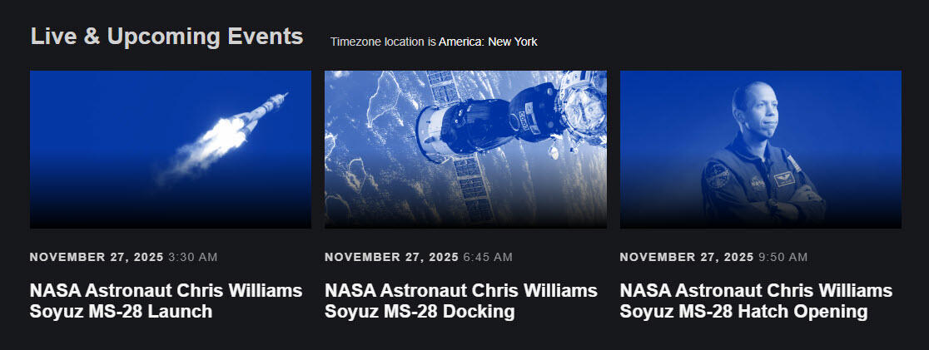Click the November 27, 2025 date above Hatch Opening

687,257
